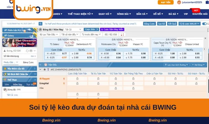Favorite AFC Champions League Elite with star icon

point(45,69)
